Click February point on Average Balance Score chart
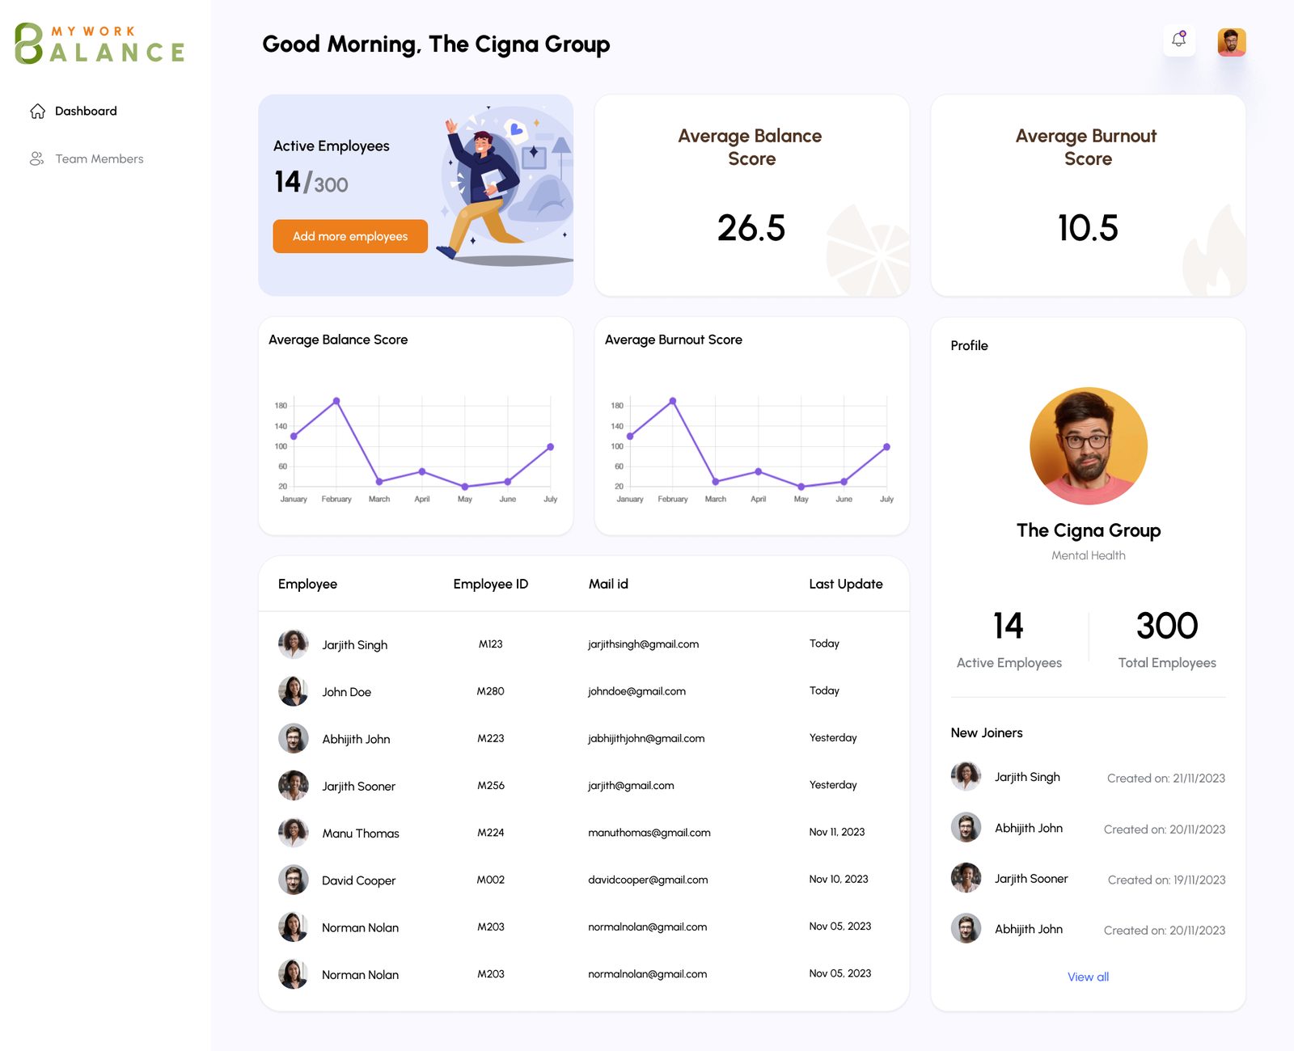 [x=336, y=401]
